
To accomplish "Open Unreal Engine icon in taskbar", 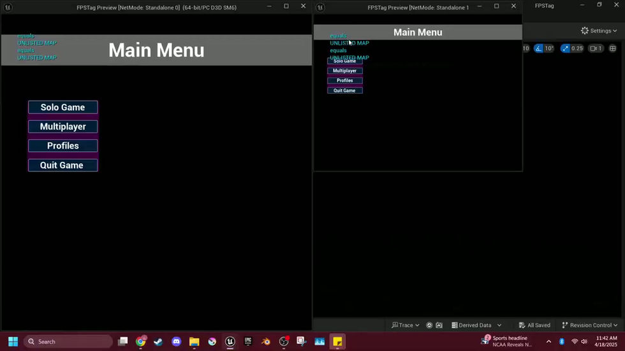I will 230,341.
